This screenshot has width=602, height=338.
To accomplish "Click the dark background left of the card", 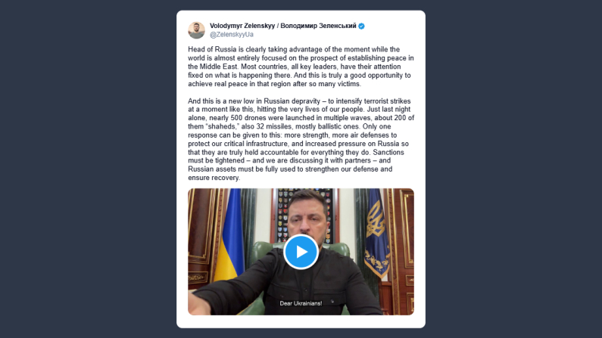I will point(89,169).
